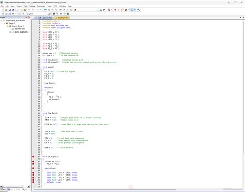Start the debug session with magnifier icon
This screenshot has width=245, height=192.
coord(109,10)
